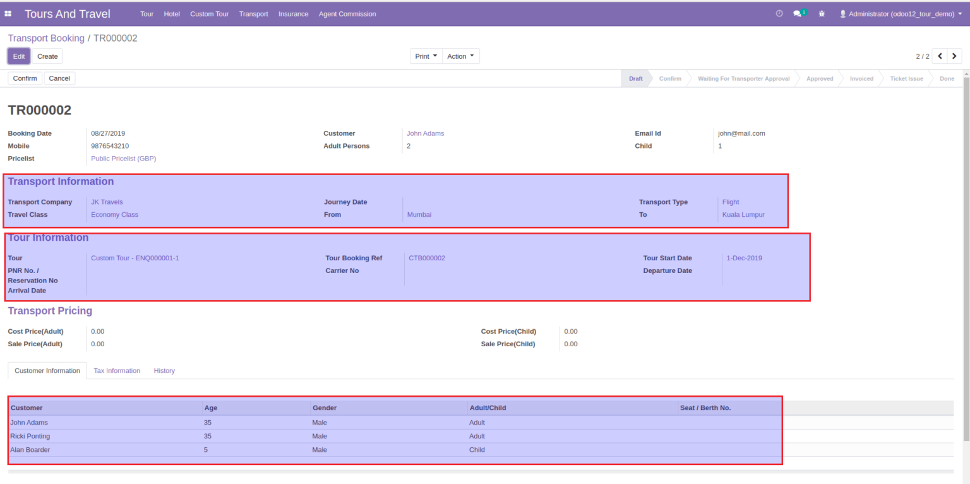970x484 pixels.
Task: Open the messages chat bubble icon
Action: (x=798, y=13)
